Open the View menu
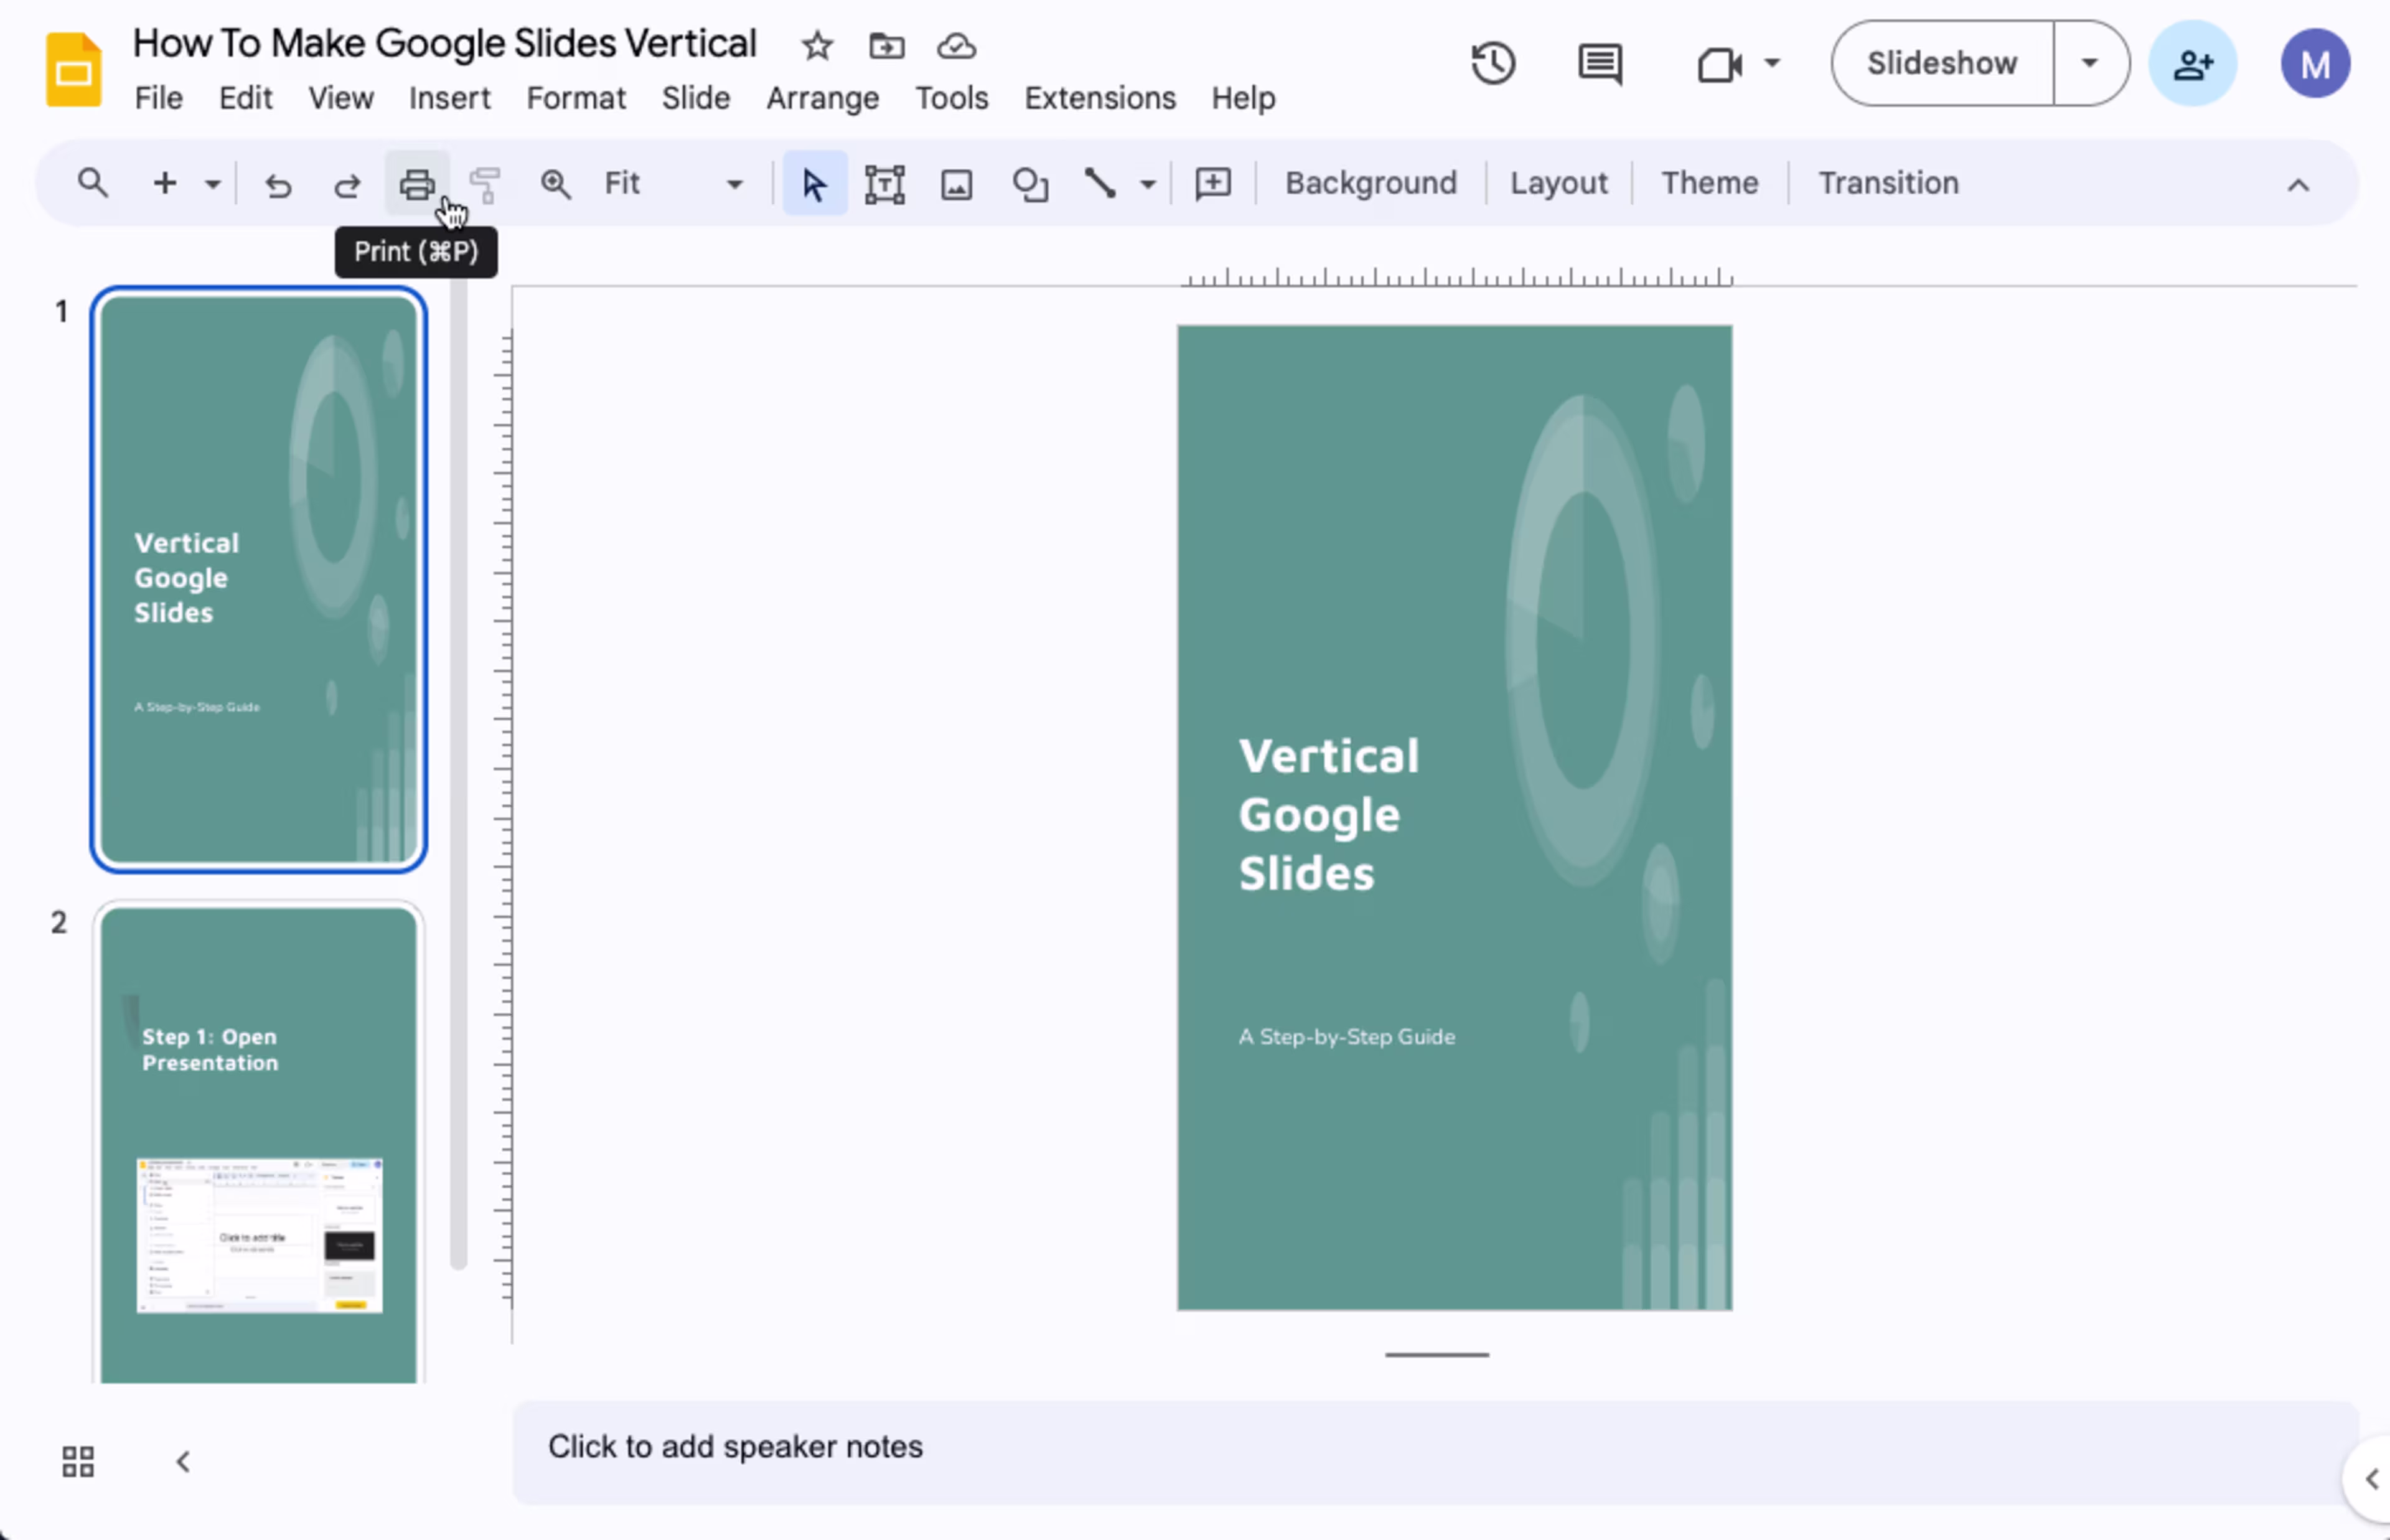2390x1540 pixels. coord(340,98)
